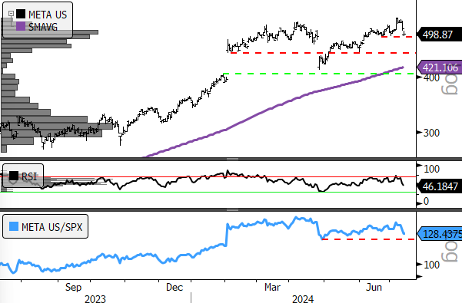Select the SMAVG legend label
This screenshot has height=303, width=462.
[x=43, y=27]
